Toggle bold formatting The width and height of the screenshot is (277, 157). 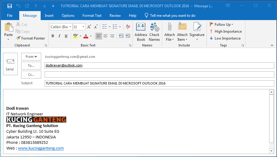coord(53,36)
